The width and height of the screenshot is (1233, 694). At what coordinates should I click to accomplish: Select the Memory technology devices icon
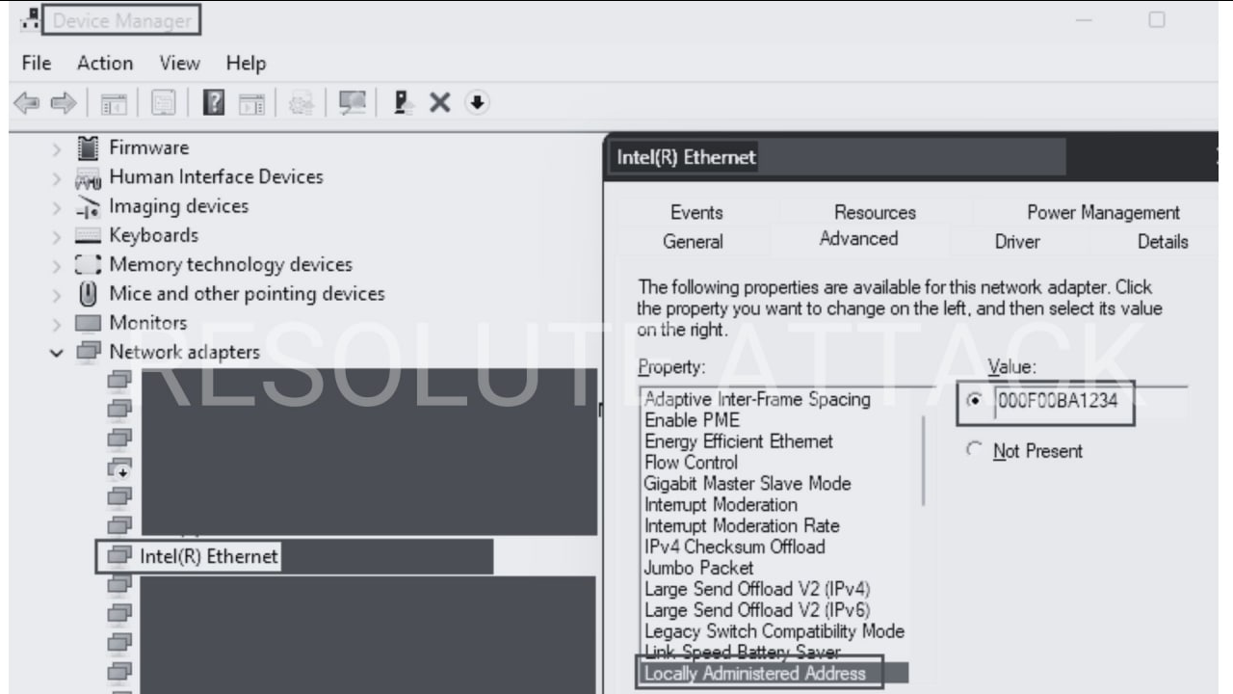click(88, 265)
